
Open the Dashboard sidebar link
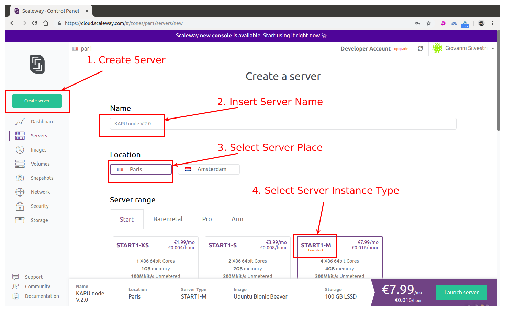[43, 122]
